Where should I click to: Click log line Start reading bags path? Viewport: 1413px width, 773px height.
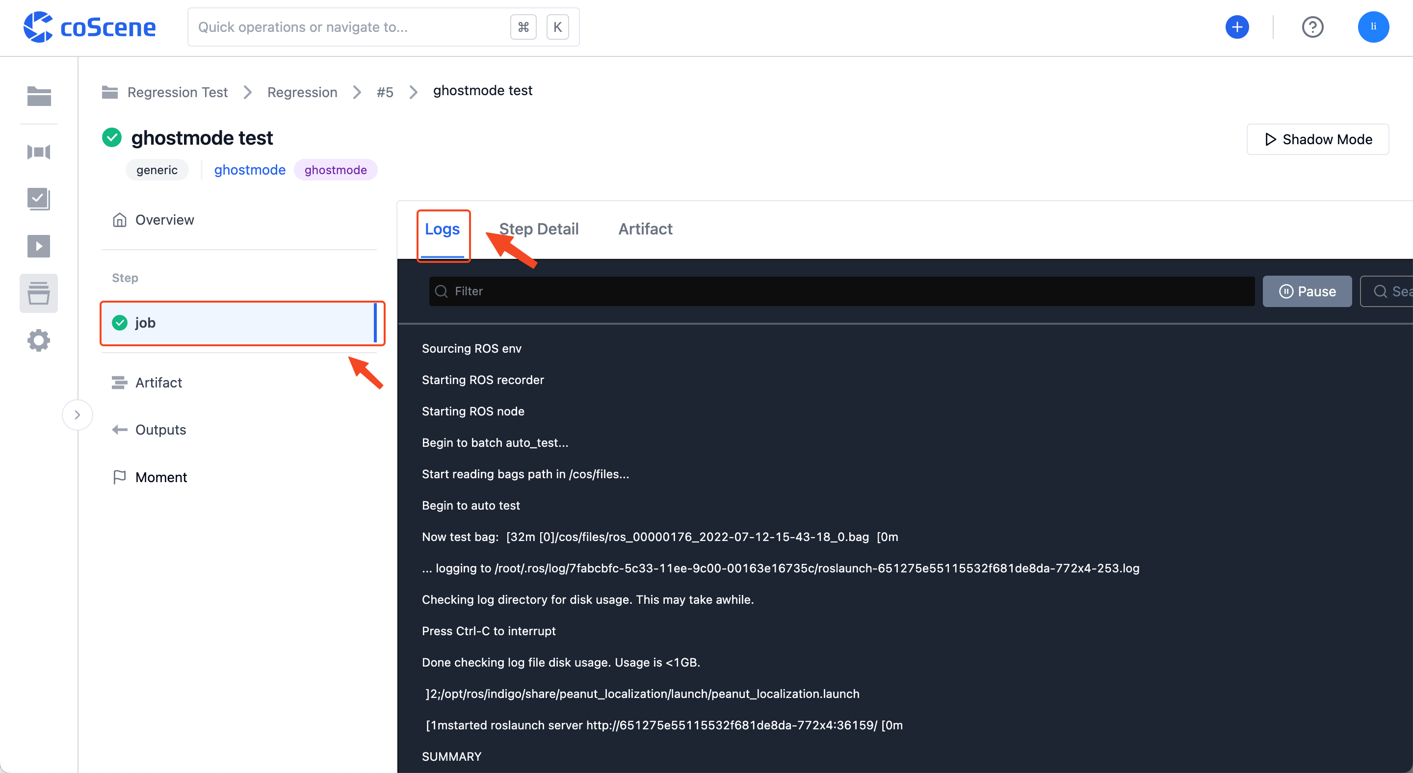click(x=525, y=474)
